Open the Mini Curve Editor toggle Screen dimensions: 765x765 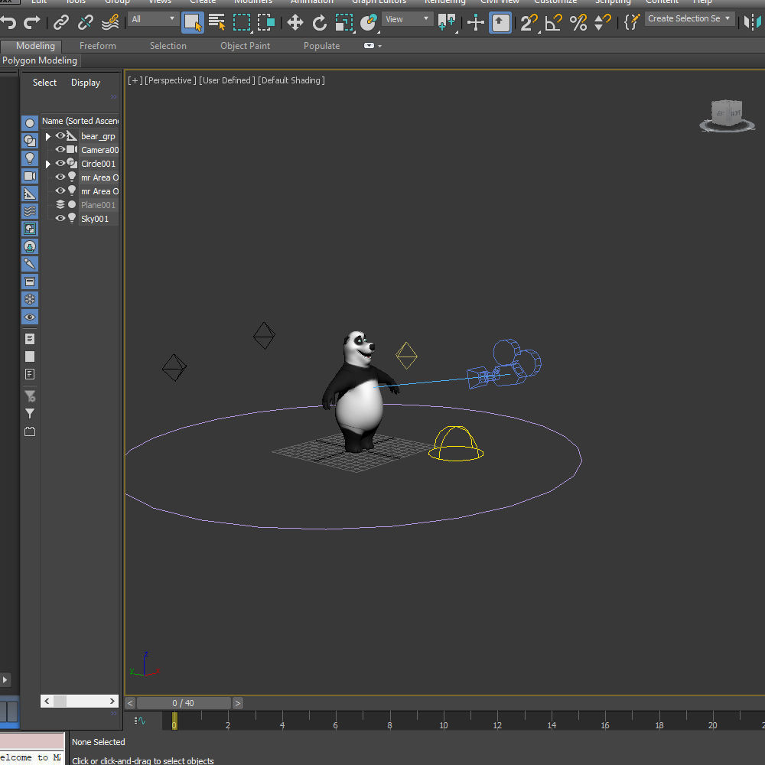140,720
